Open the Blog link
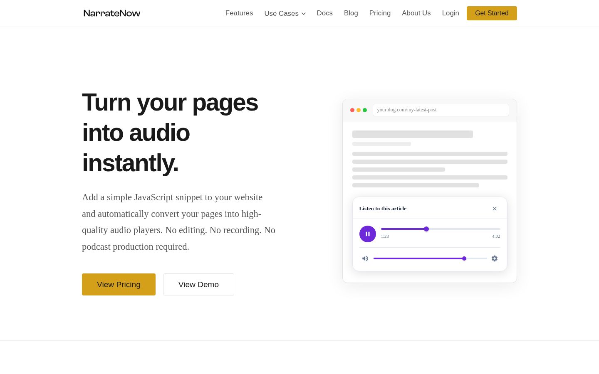 click(x=351, y=13)
